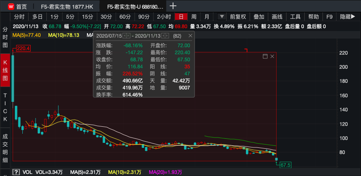Maximize the range selection box on chart

coord(265,56)
